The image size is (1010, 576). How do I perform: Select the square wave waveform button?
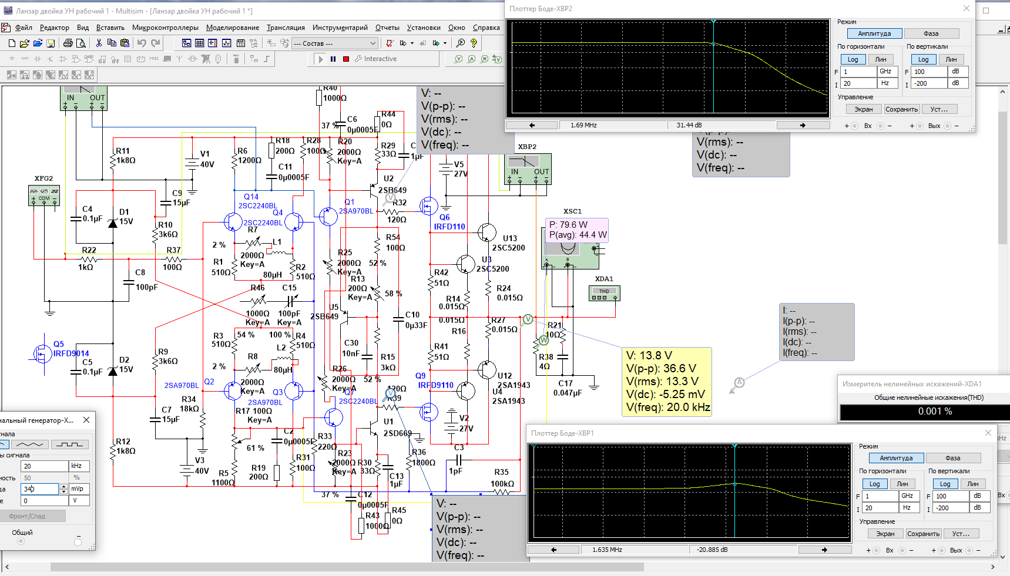tap(70, 444)
